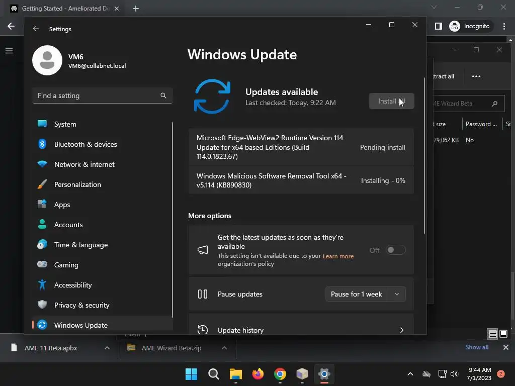Click the Find a setting search field
The height and width of the screenshot is (386, 515).
[103, 95]
